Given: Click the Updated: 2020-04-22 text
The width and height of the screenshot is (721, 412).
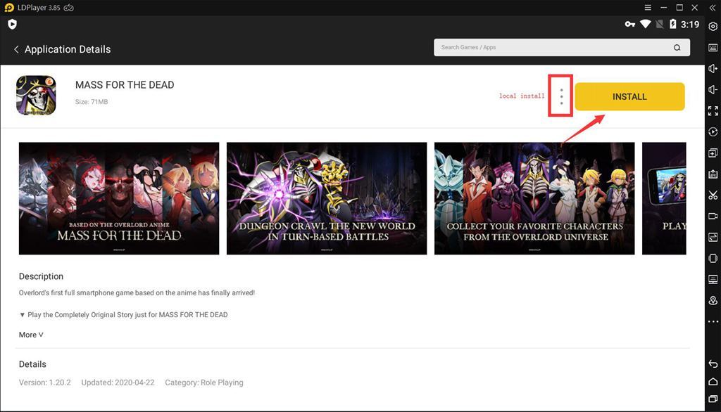Looking at the screenshot, I should (x=118, y=382).
